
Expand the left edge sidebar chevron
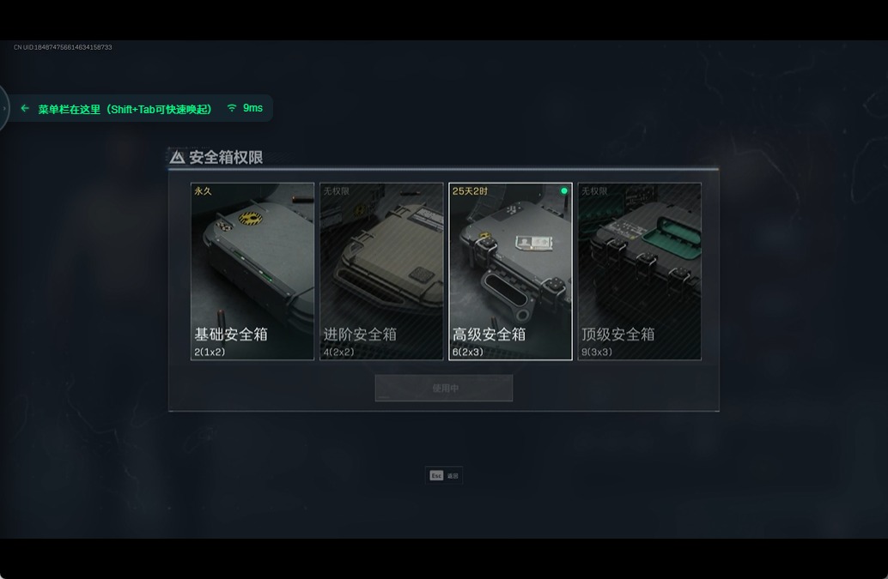click(4, 108)
